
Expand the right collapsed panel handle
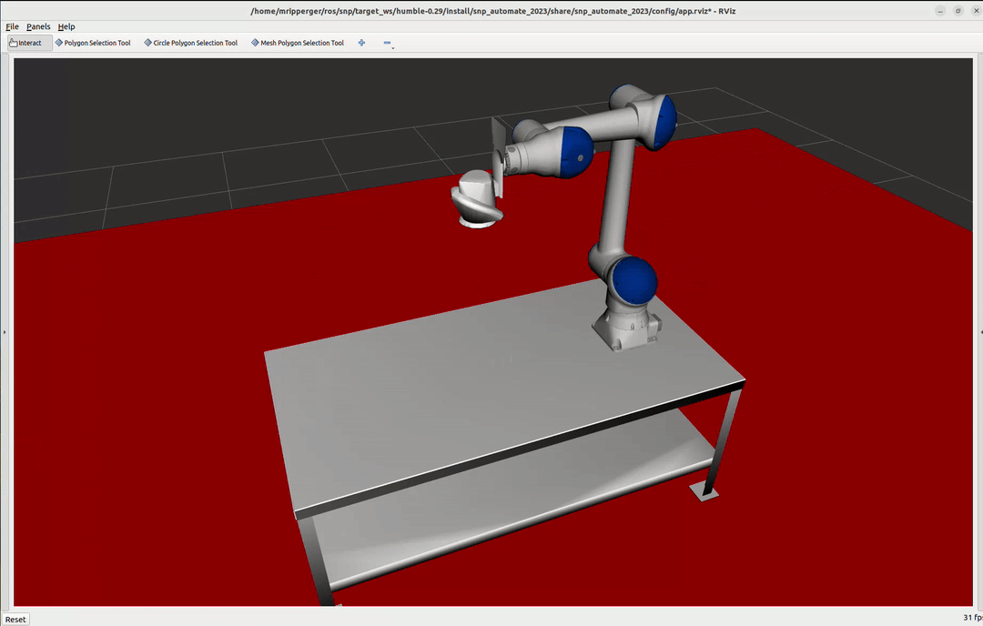pos(980,332)
